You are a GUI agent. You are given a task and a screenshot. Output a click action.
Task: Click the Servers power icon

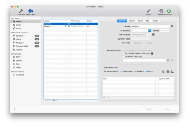click(169, 11)
